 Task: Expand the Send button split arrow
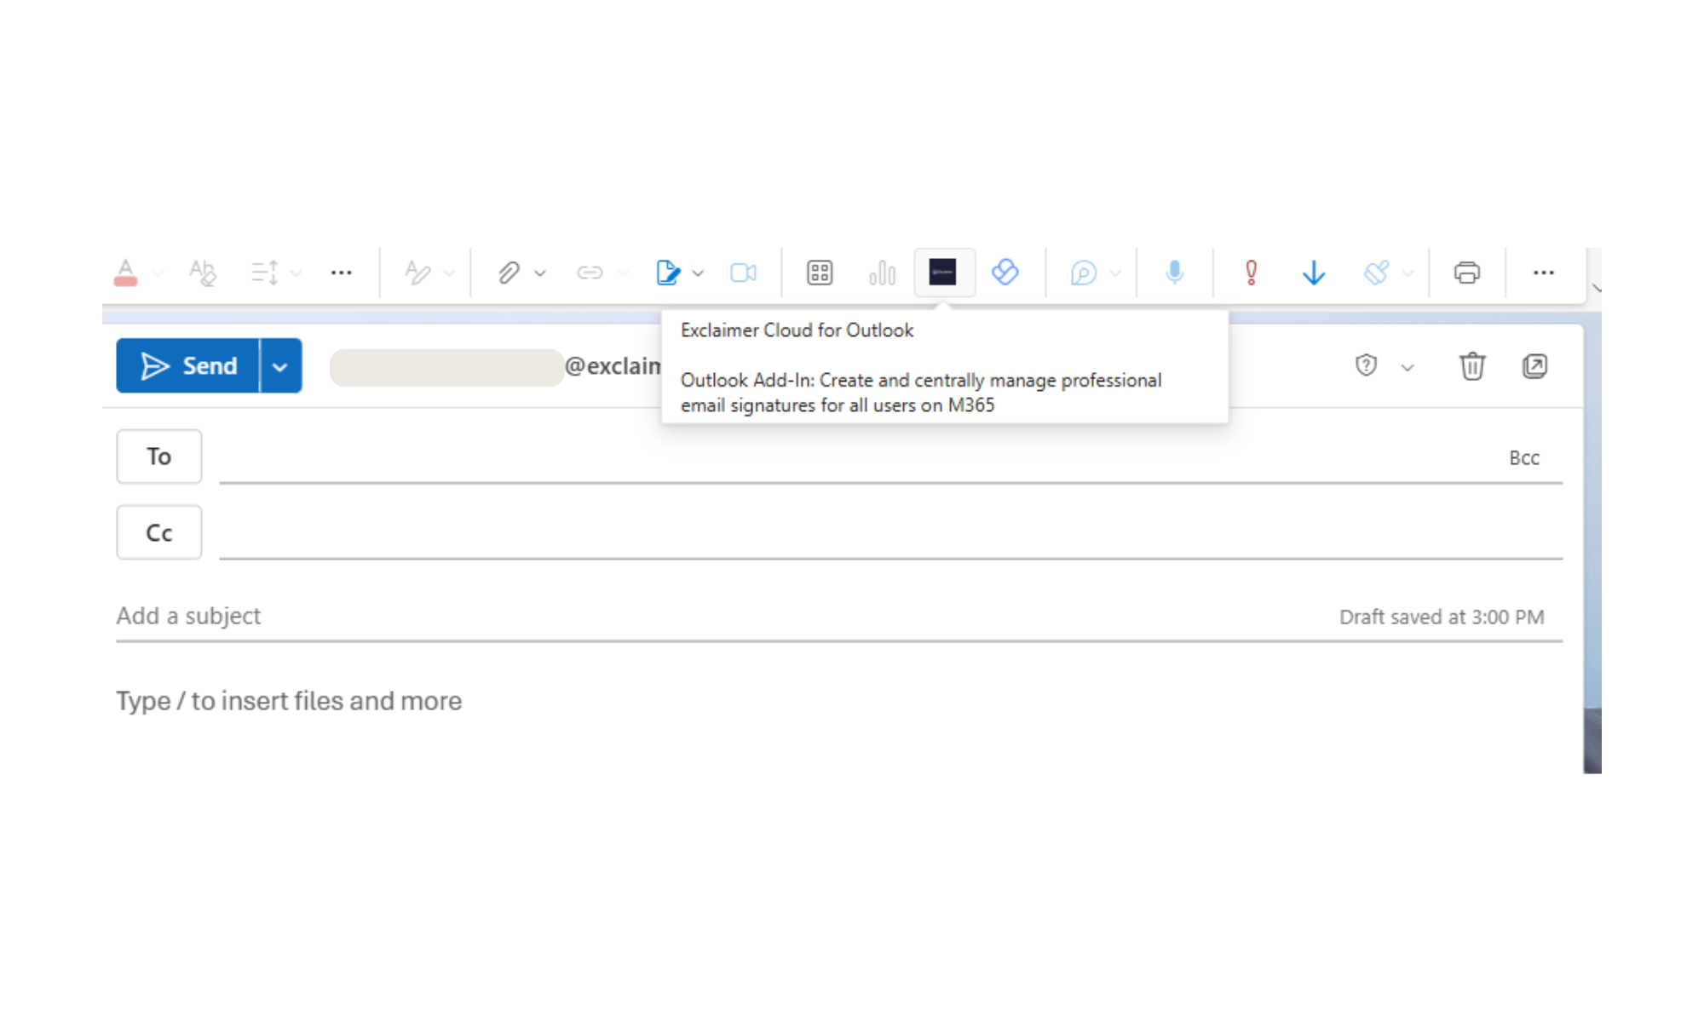click(279, 365)
